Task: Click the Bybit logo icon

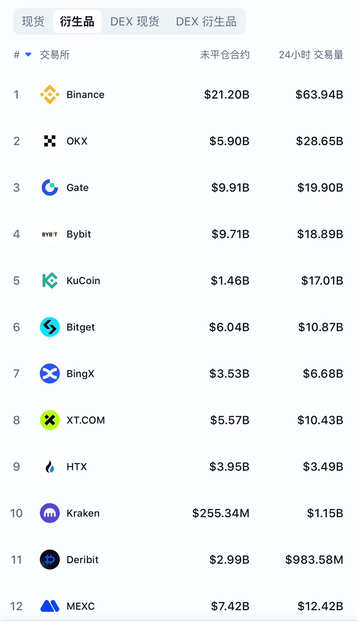Action: 50,234
